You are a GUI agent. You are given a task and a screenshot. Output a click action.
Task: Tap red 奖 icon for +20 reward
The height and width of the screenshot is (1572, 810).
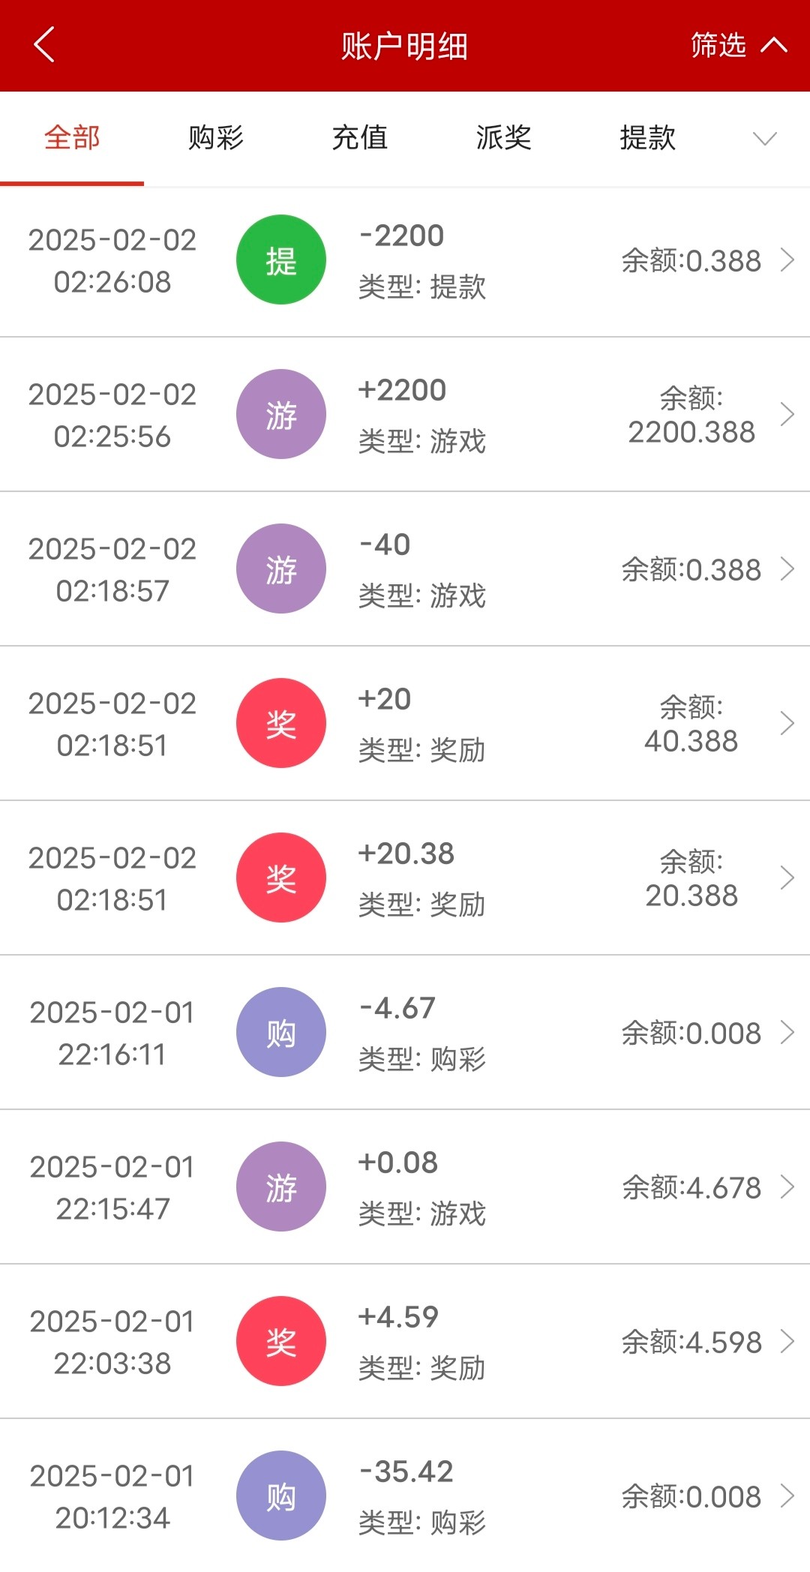(281, 724)
